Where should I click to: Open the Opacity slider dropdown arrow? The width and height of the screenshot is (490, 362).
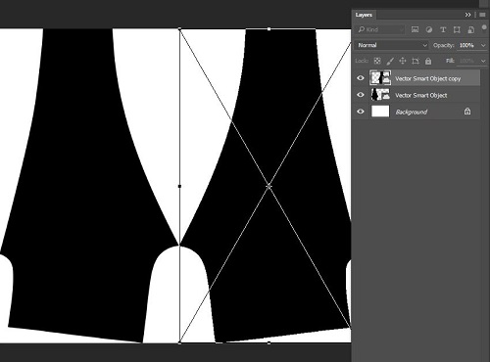(483, 45)
